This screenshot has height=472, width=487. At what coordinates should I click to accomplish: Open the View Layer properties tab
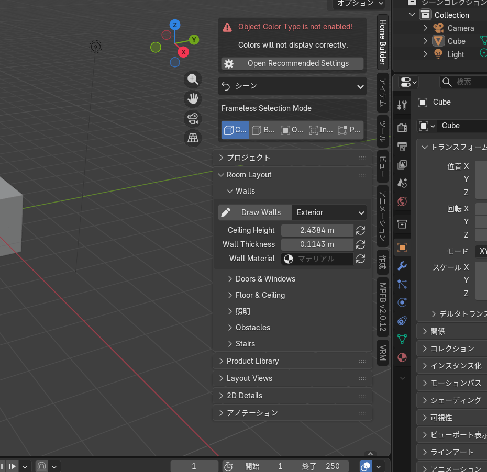(x=402, y=165)
